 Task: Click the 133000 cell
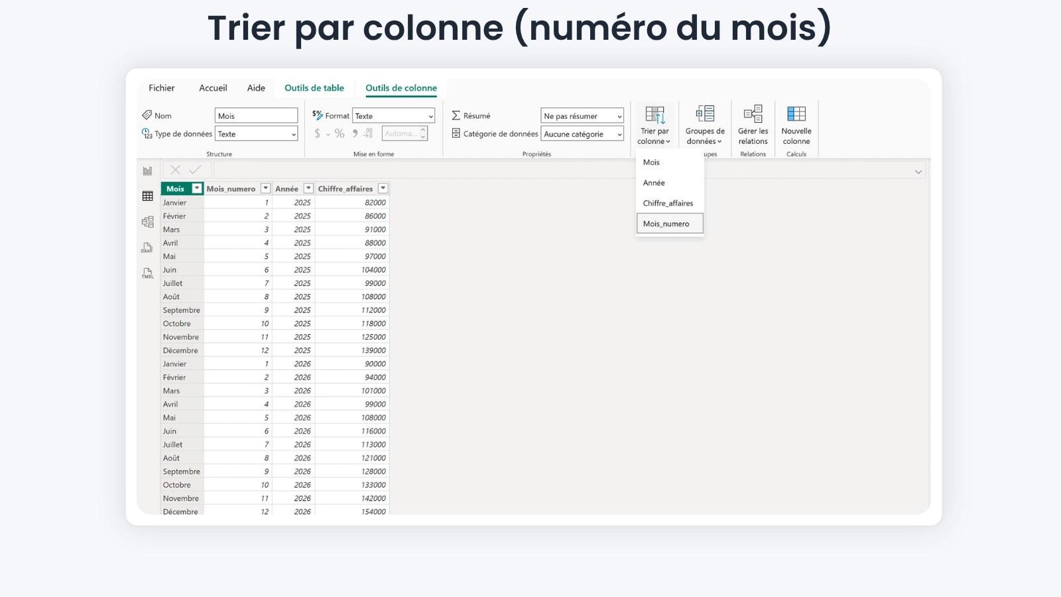[352, 485]
